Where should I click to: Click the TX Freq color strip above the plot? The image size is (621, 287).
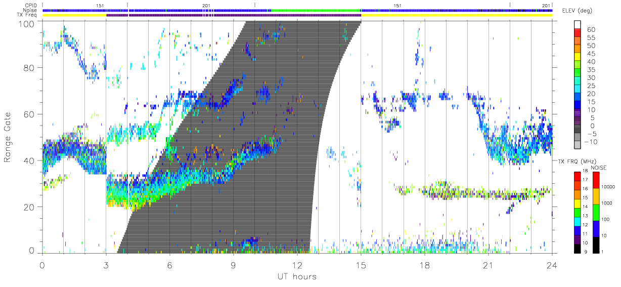(x=297, y=15)
